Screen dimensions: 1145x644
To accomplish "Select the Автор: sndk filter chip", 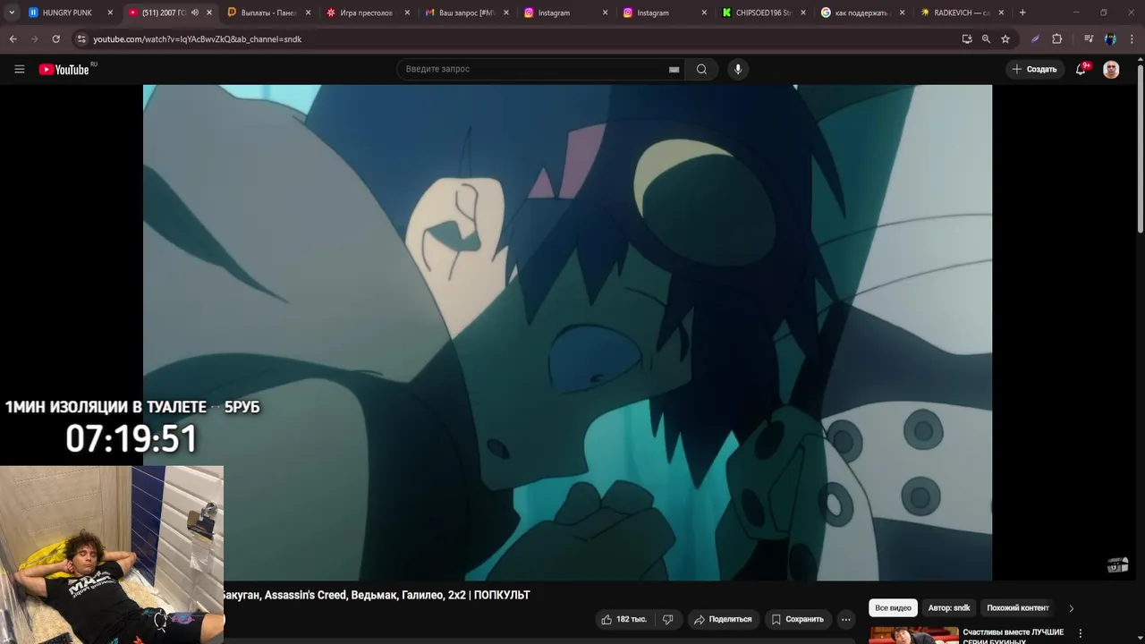I will [x=949, y=608].
